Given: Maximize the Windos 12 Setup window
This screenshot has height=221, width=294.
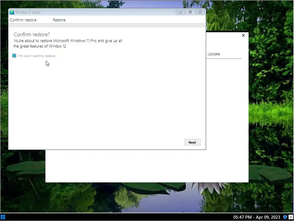Looking at the screenshot, I should (x=190, y=12).
